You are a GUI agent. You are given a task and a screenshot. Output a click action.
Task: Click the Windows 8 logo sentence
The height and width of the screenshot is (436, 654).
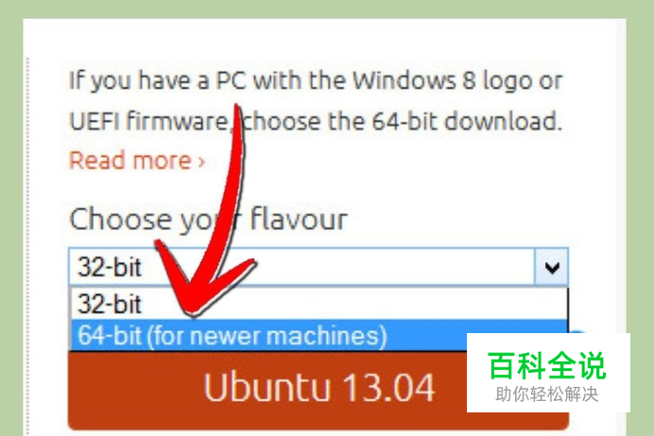click(316, 81)
